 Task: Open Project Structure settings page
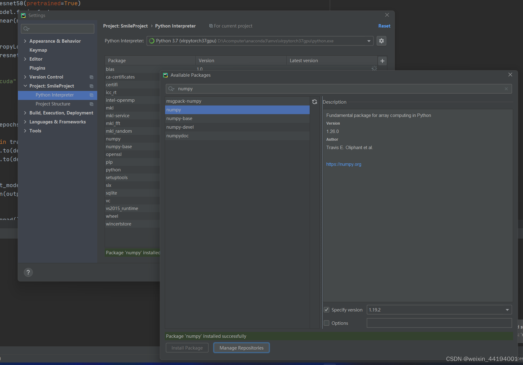click(53, 104)
